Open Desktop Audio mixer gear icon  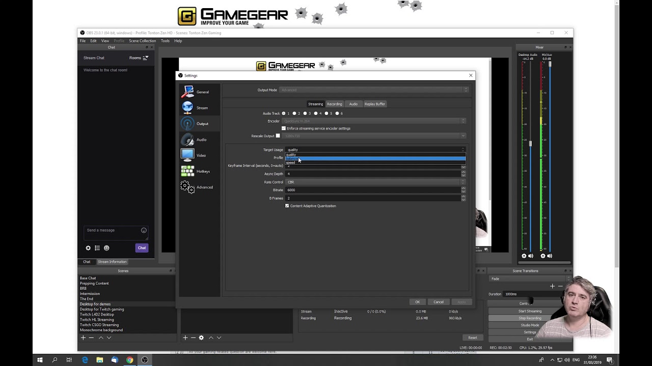click(524, 256)
